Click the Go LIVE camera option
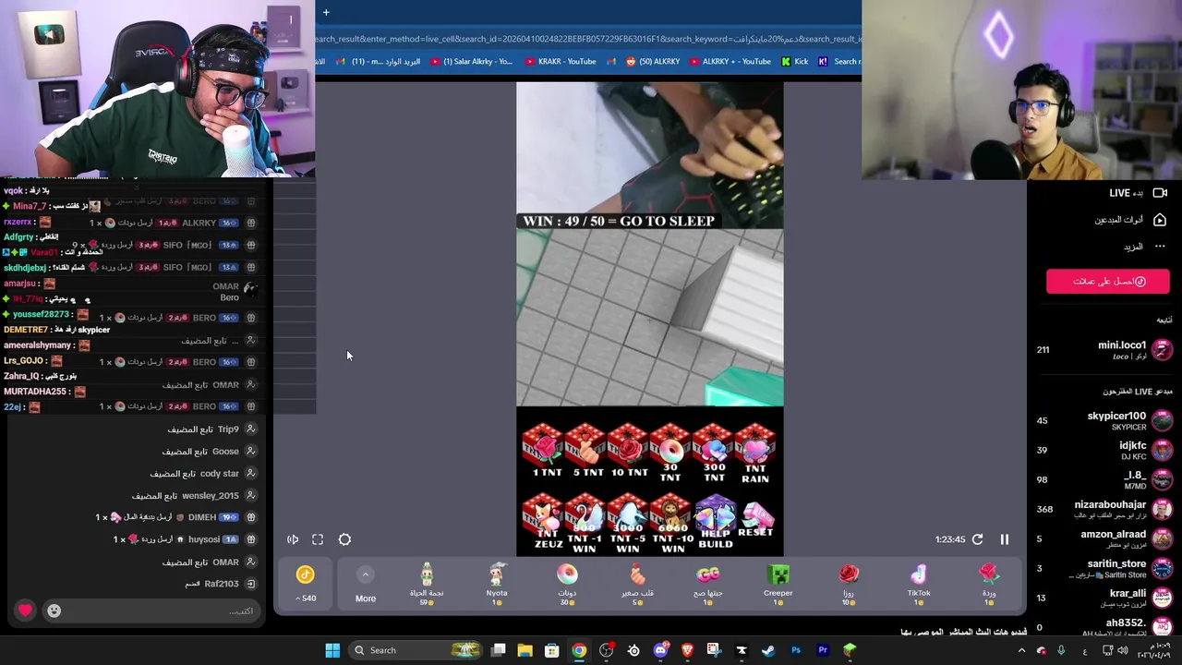Screen dimensions: 1182x665 tap(1138, 193)
